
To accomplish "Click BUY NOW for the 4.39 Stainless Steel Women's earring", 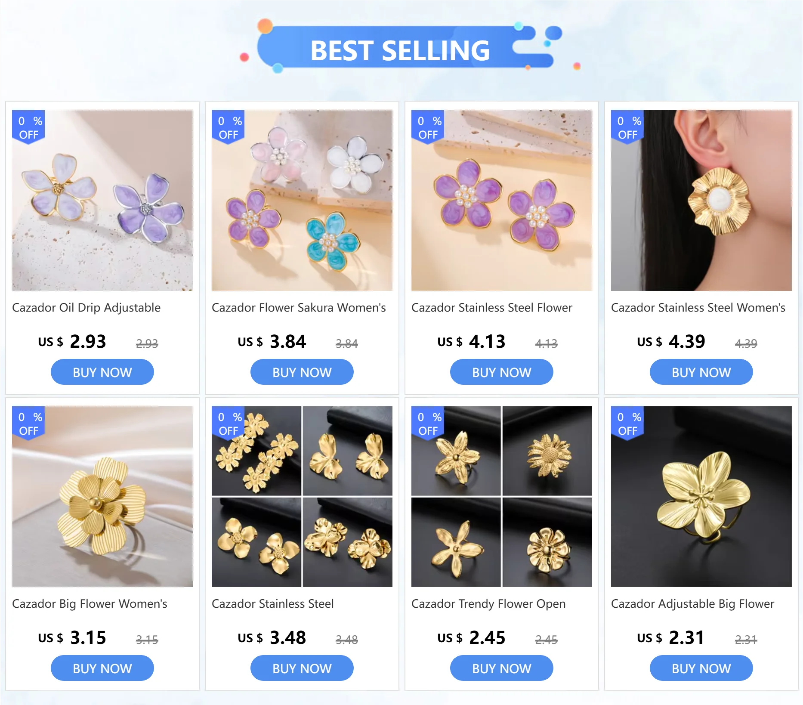I will click(701, 372).
